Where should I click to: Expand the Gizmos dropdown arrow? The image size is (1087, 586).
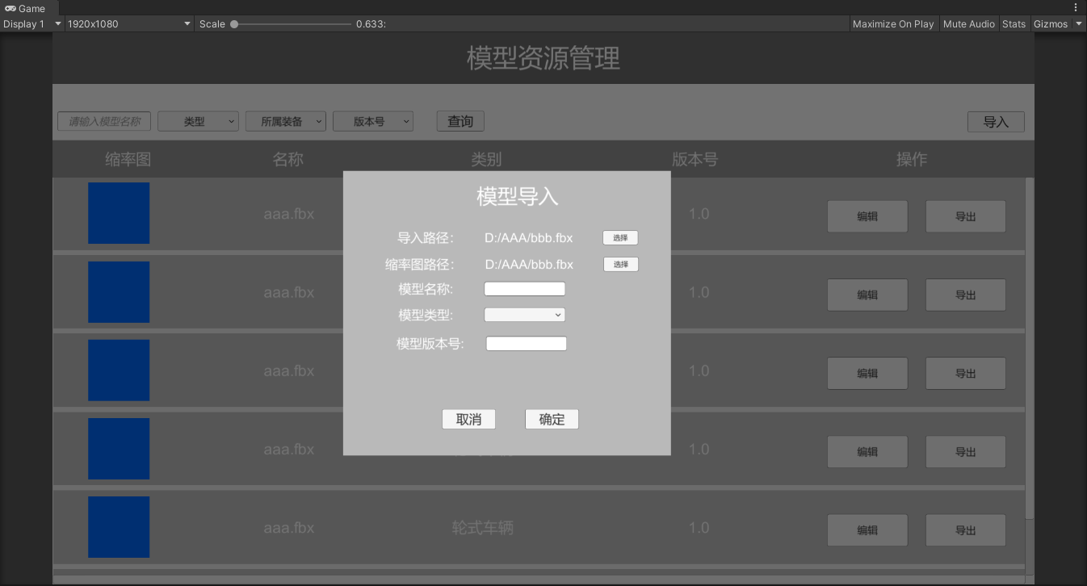(x=1079, y=24)
